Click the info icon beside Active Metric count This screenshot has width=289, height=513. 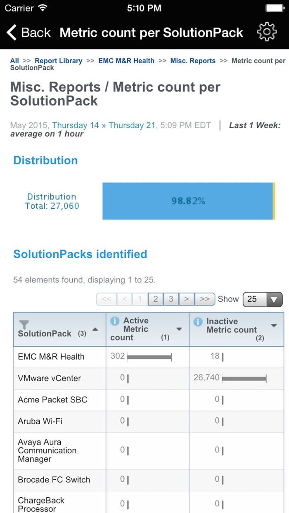pos(114,320)
